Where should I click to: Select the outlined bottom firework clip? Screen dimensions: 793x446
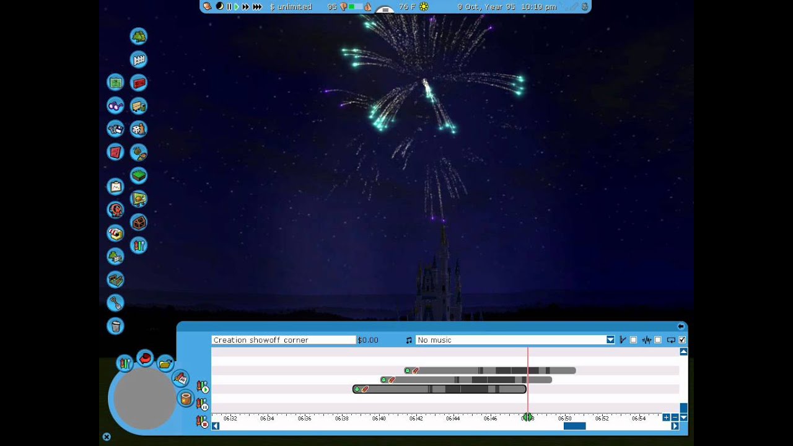[x=439, y=389]
